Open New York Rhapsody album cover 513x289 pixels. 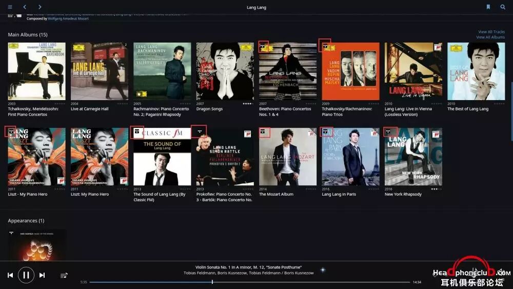pyautogui.click(x=413, y=157)
